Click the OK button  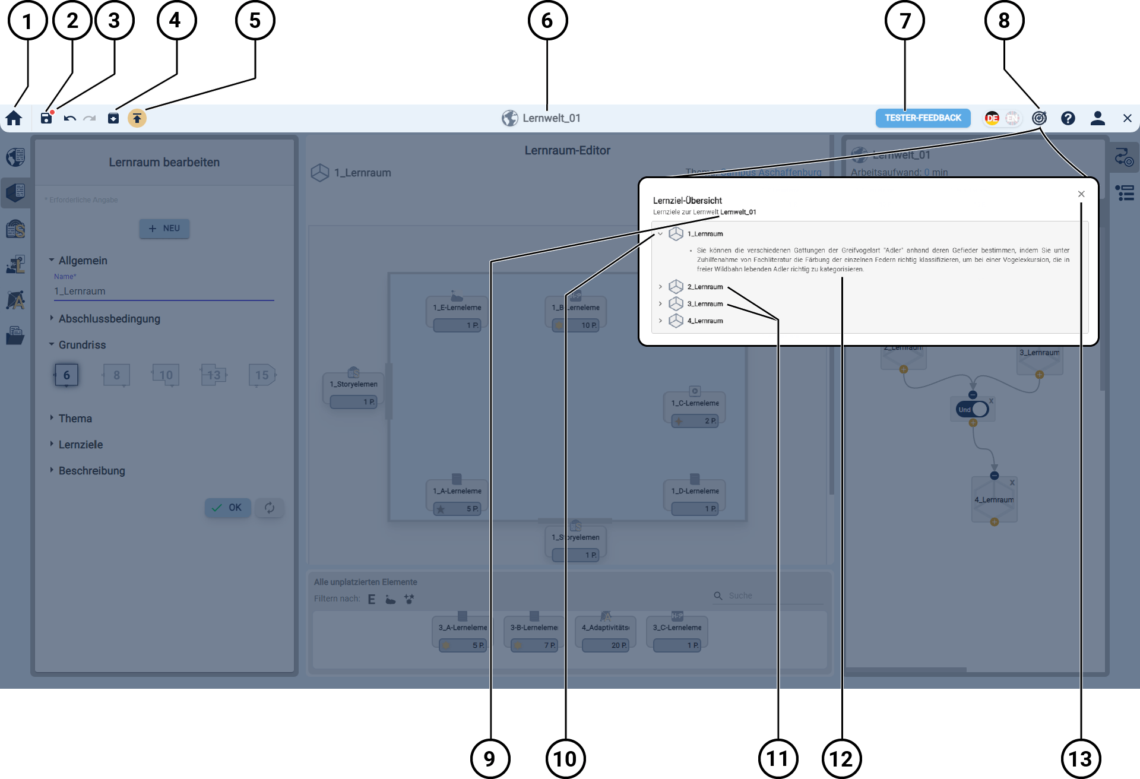(x=228, y=508)
